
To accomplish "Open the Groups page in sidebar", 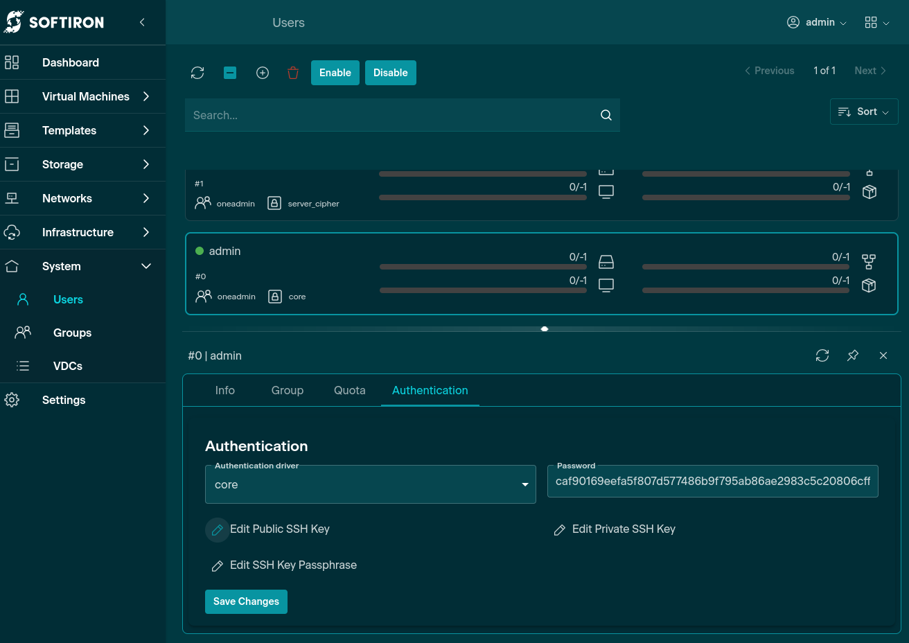I will [x=72, y=333].
